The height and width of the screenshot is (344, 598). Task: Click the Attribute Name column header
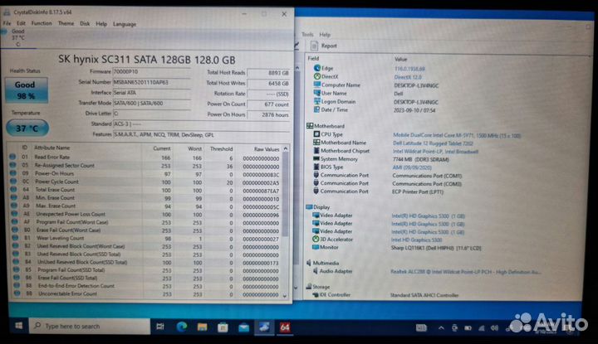tap(51, 148)
